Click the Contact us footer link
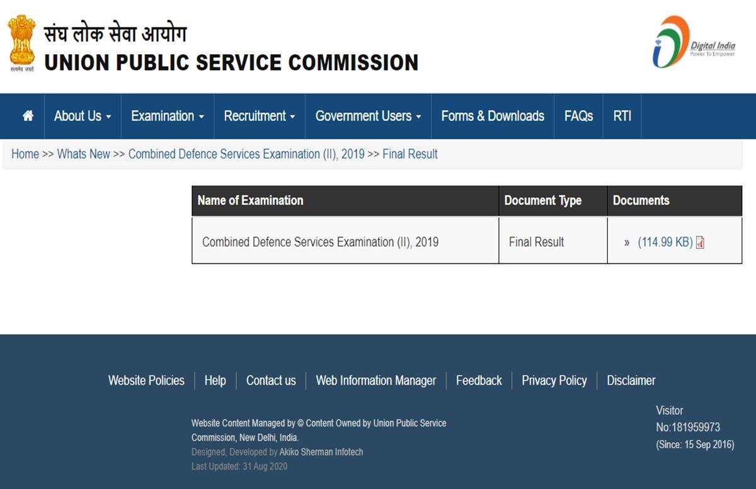 pyautogui.click(x=271, y=381)
